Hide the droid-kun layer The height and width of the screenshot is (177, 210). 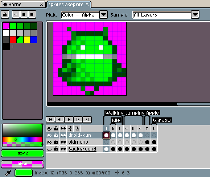(49, 135)
